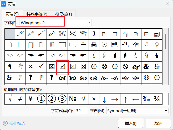Viewport: 173px width, 130px height.
Task: Switch to the 特殊字符(P) tab
Action: (37, 14)
